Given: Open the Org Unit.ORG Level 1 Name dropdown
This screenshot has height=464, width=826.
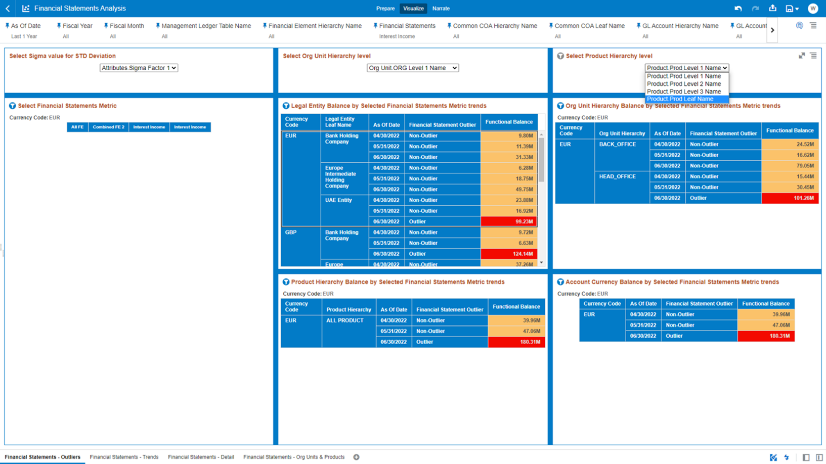Looking at the screenshot, I should (x=412, y=67).
